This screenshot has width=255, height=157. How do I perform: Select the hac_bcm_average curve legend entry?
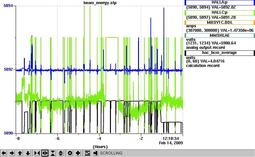tap(220, 53)
